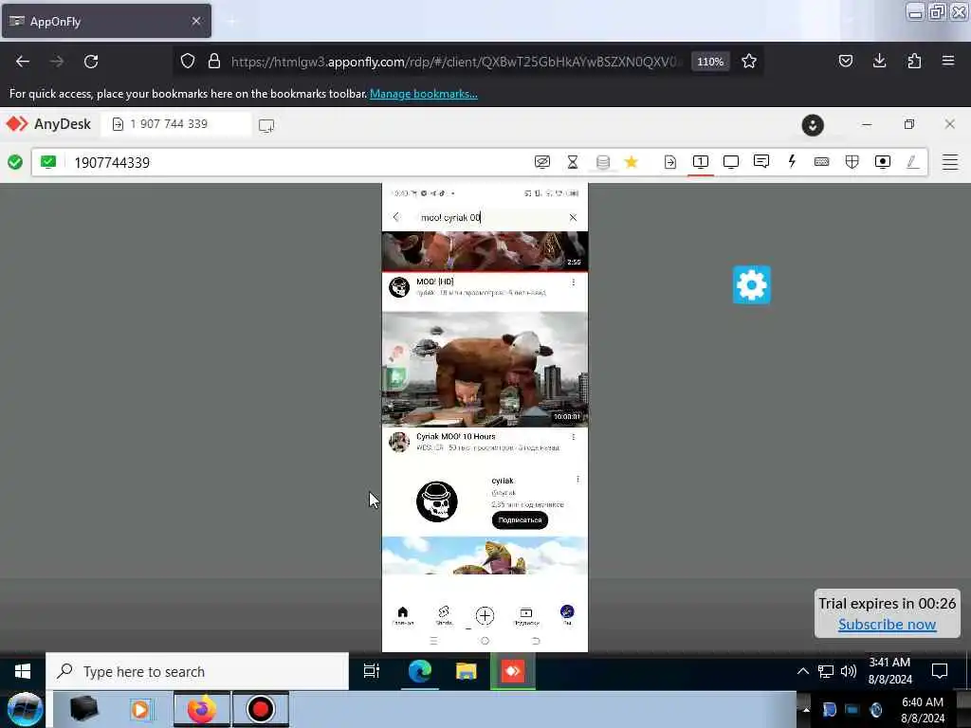Tap Android back navigation button
This screenshot has width=971, height=728.
click(x=537, y=641)
